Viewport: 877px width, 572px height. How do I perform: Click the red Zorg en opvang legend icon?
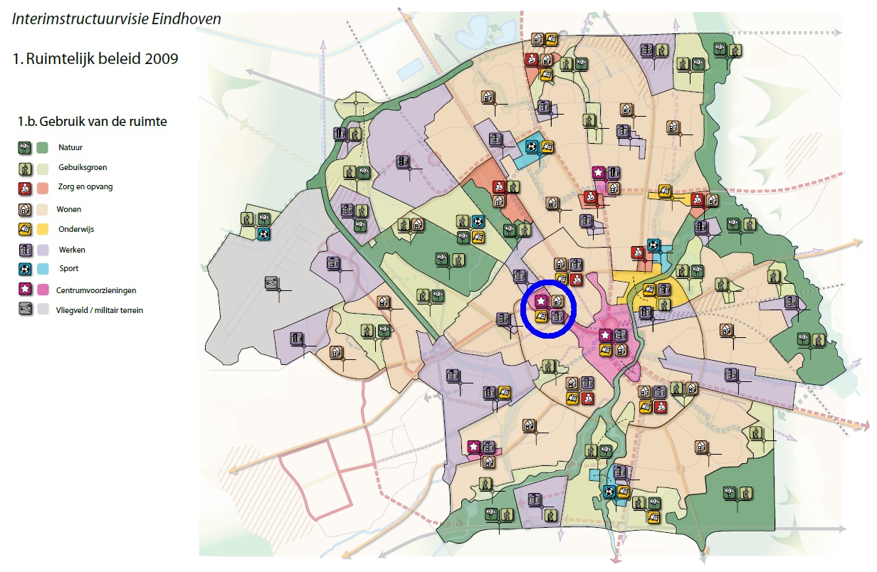click(24, 188)
